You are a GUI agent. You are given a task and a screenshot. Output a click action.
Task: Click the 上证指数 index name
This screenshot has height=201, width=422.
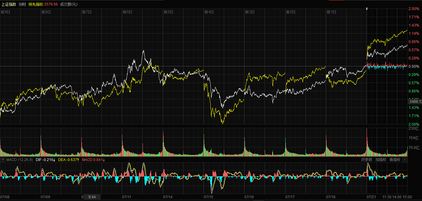pyautogui.click(x=9, y=4)
